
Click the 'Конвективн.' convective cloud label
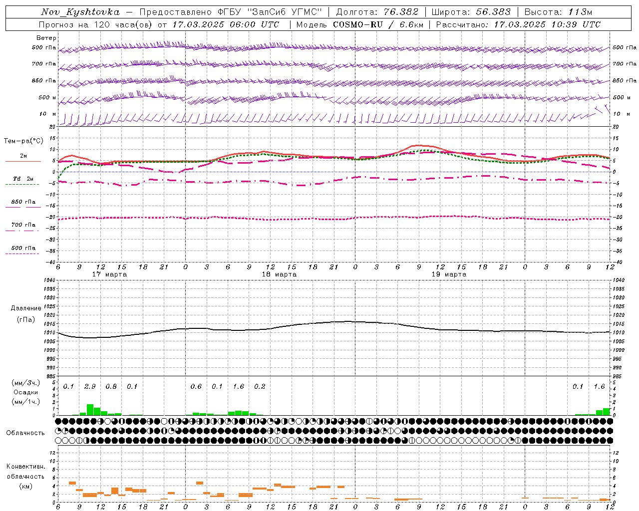tap(25, 467)
